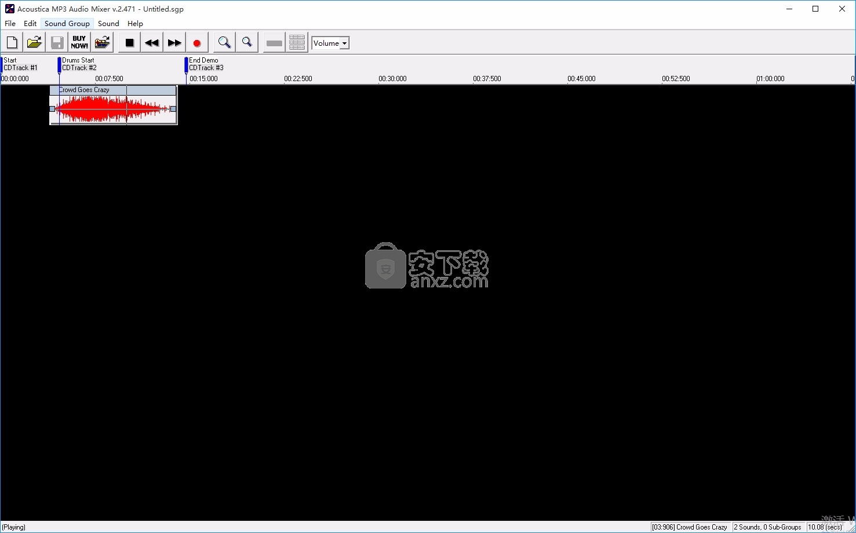Open the Volume dropdown list

coord(344,43)
